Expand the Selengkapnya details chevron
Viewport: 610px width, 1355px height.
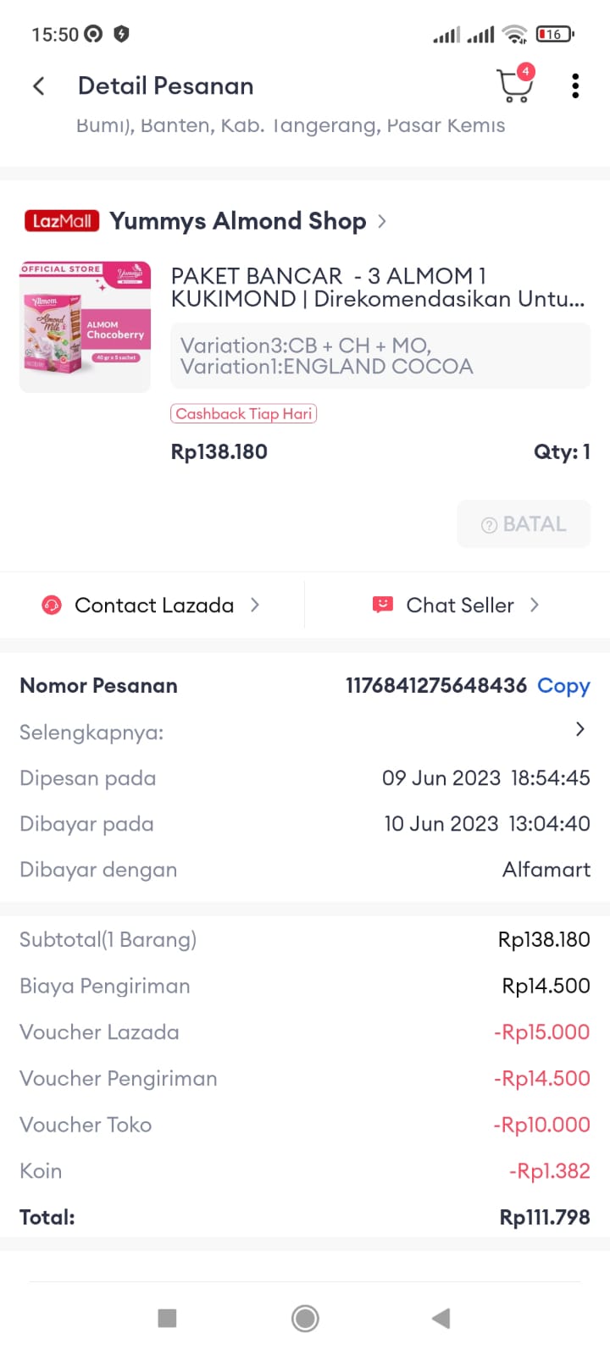(x=580, y=729)
